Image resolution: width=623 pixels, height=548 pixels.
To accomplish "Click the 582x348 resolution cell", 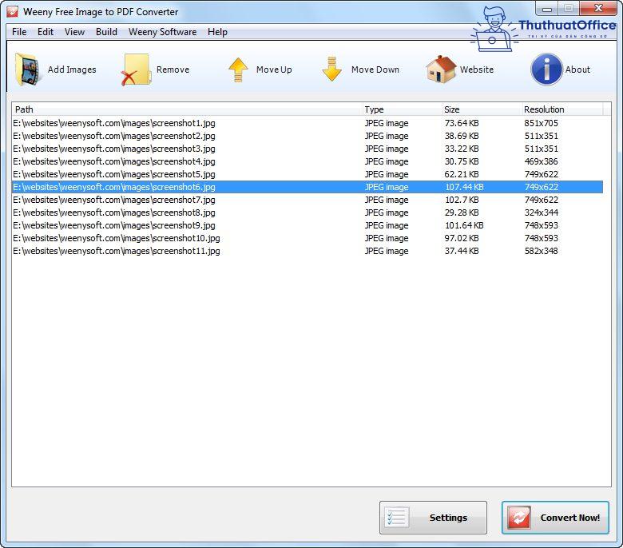I will (542, 251).
